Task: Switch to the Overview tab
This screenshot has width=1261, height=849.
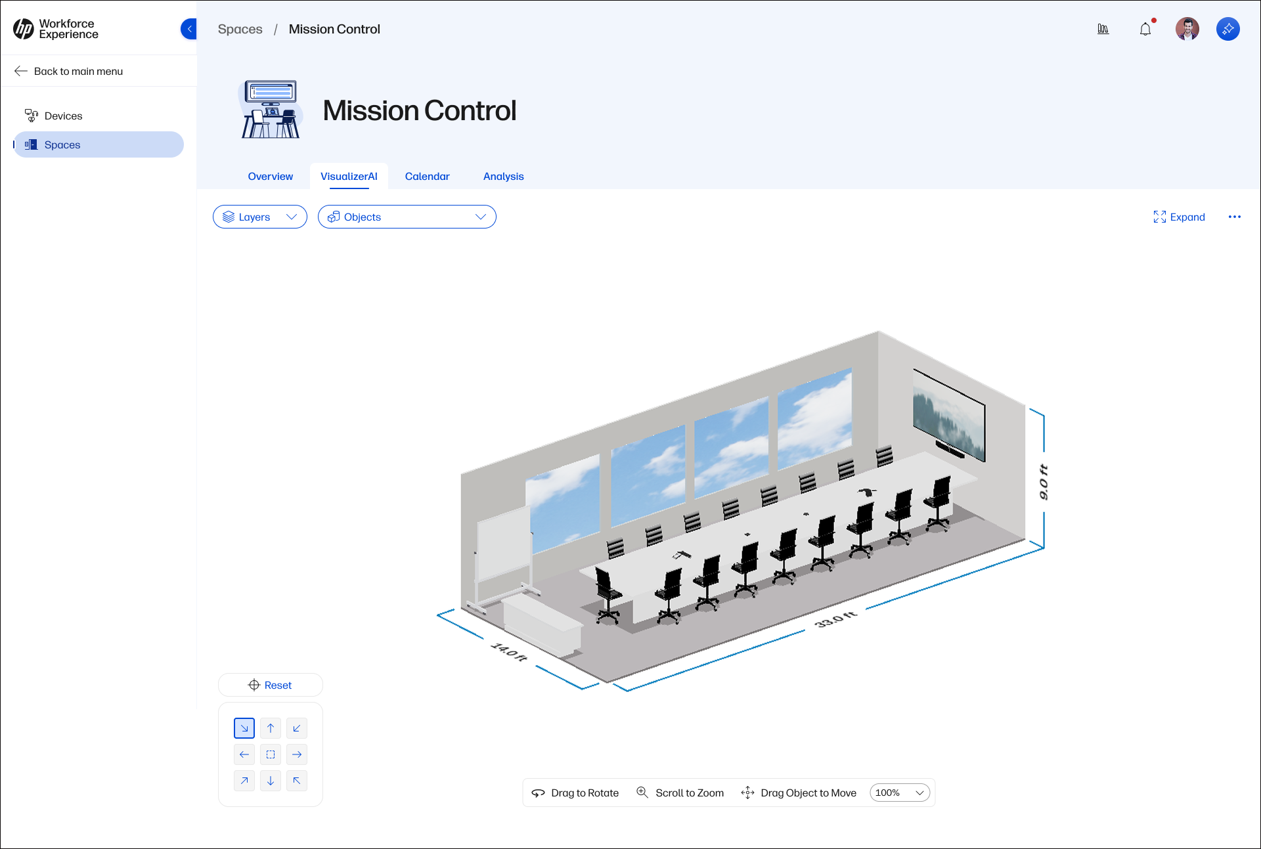Action: click(x=271, y=176)
